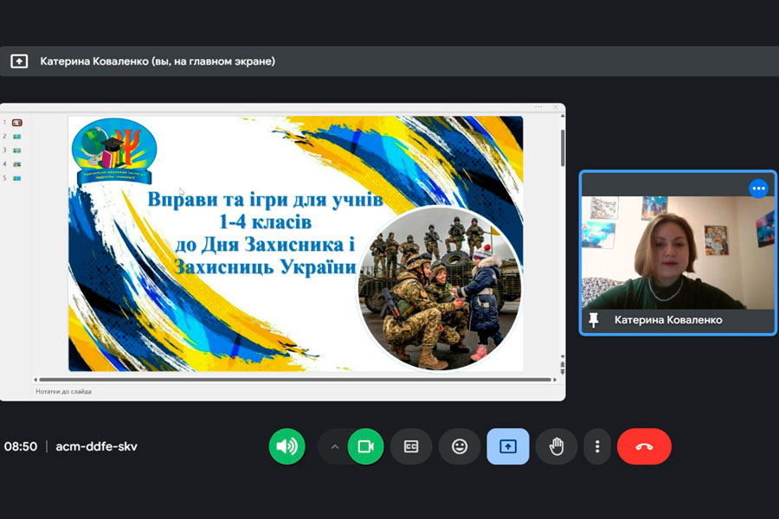The height and width of the screenshot is (519, 779).
Task: Stop presenting with the share screen button
Action: (508, 446)
